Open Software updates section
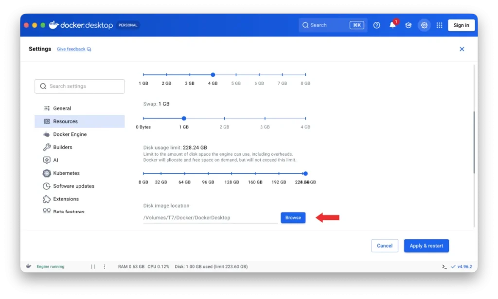 click(x=79, y=186)
